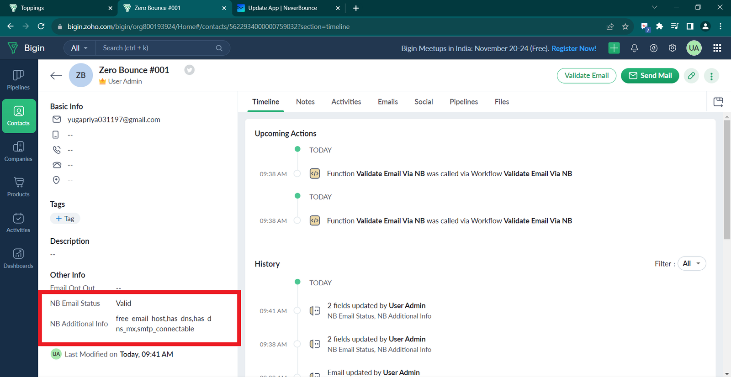Open Companies in the sidebar
The width and height of the screenshot is (731, 377).
click(18, 152)
